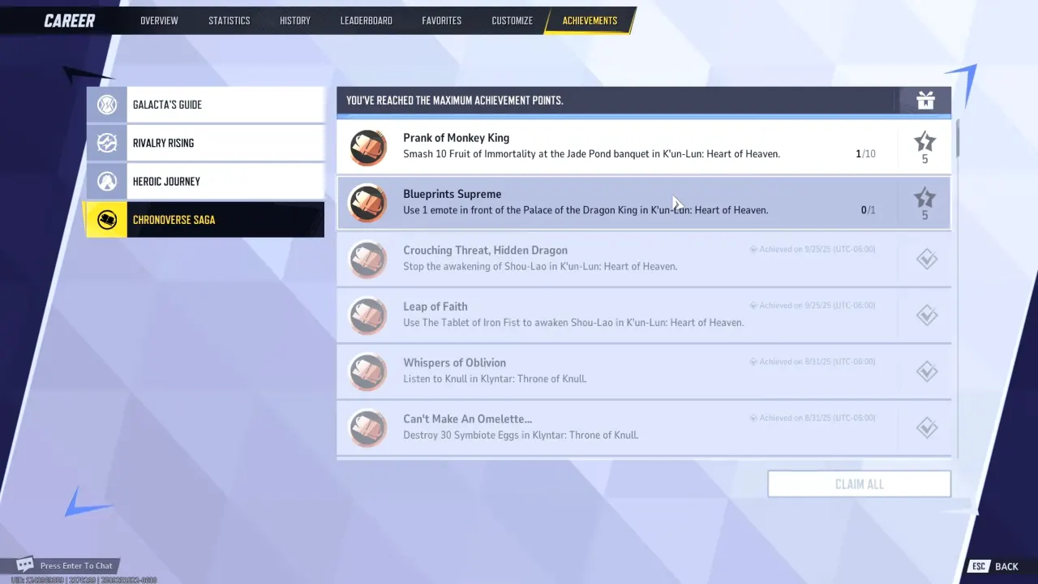Click the completed checkmark for Whispers of Oblivion
The height and width of the screenshot is (584, 1038).
click(926, 371)
